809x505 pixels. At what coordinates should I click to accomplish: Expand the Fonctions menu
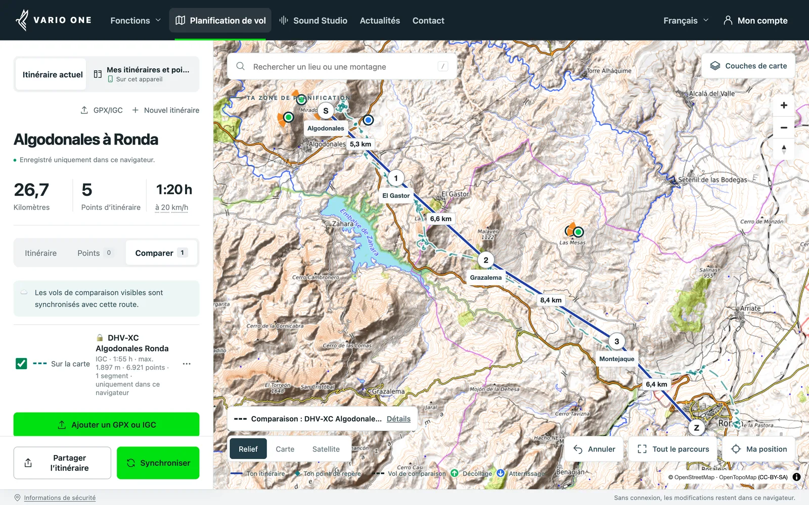click(136, 20)
